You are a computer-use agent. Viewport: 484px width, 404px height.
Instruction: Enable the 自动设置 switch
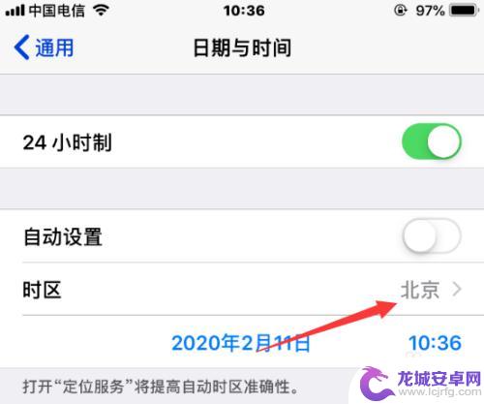click(432, 235)
